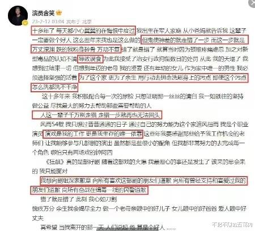
Task: Click the gold crown icon beside the username
Action: click(x=59, y=13)
